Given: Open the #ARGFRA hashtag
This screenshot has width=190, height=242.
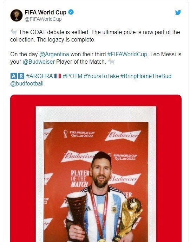Looking at the screenshot, I should (39, 76).
